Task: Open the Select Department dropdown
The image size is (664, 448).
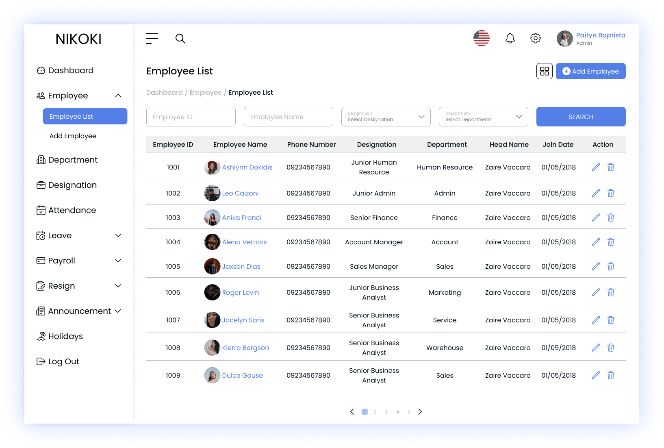Action: pos(483,117)
